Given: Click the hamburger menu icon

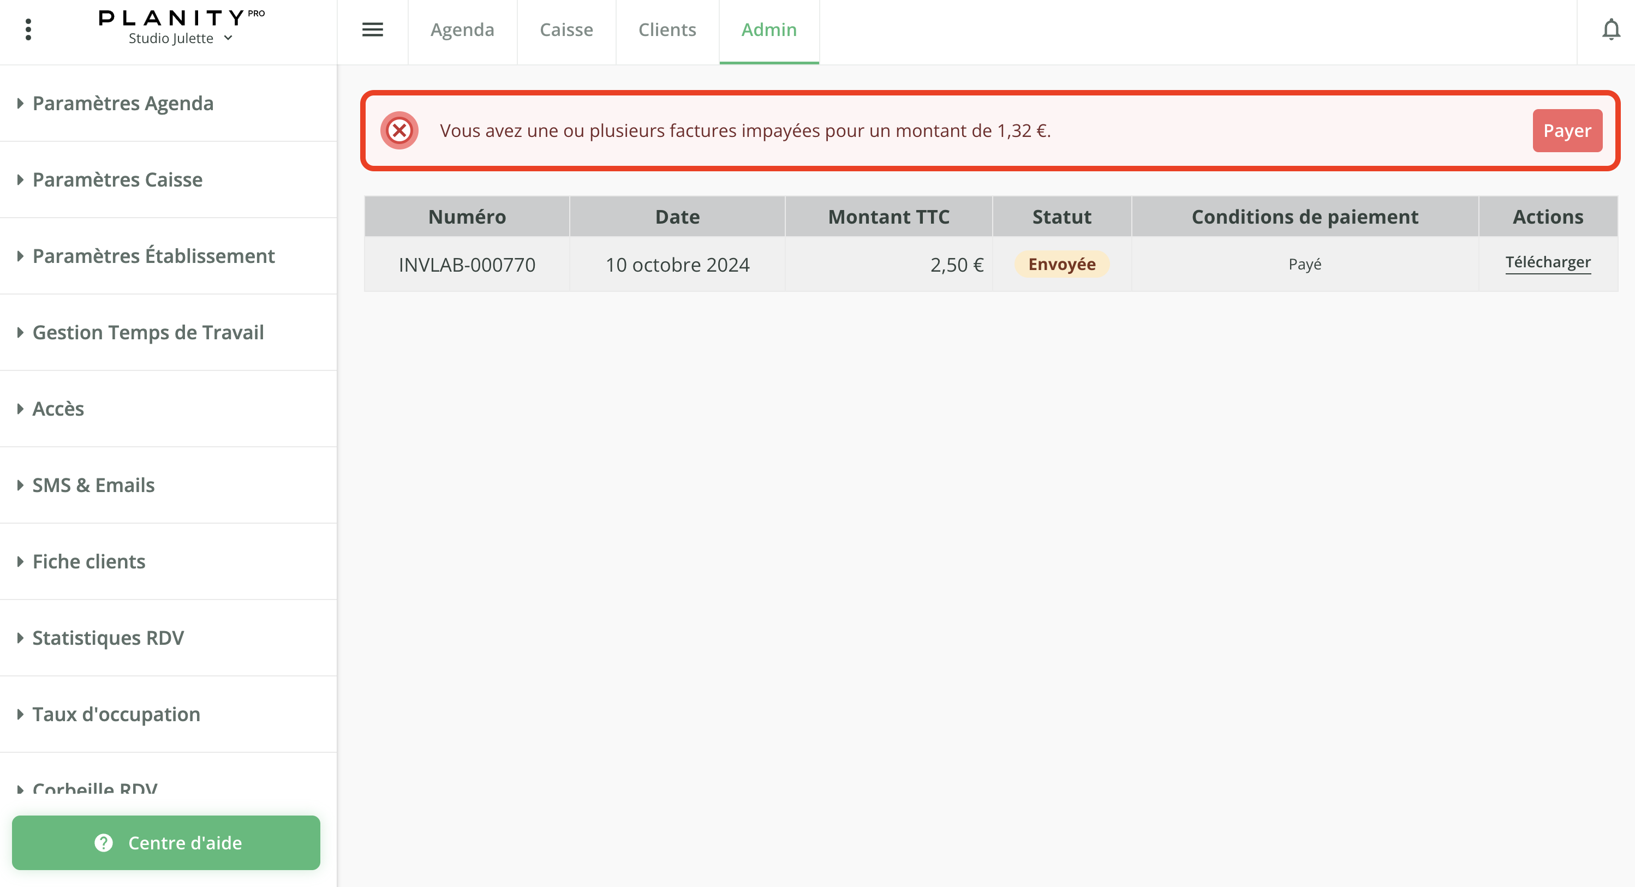Looking at the screenshot, I should click(373, 30).
